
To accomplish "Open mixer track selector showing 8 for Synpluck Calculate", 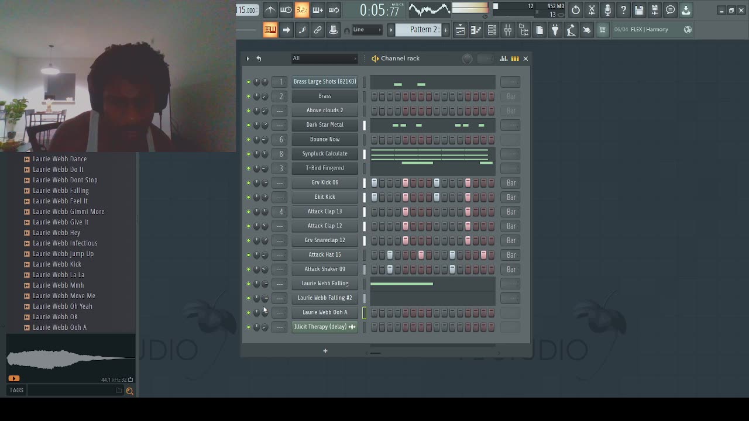I will [x=281, y=154].
